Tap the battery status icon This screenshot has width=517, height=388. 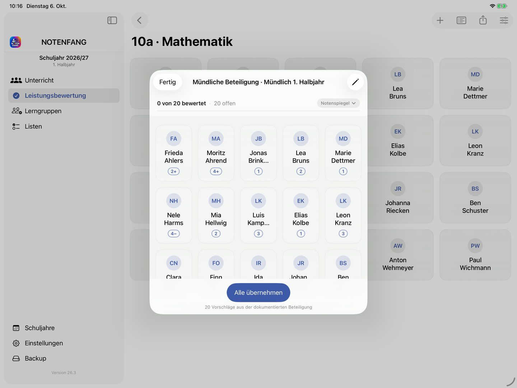tap(502, 6)
